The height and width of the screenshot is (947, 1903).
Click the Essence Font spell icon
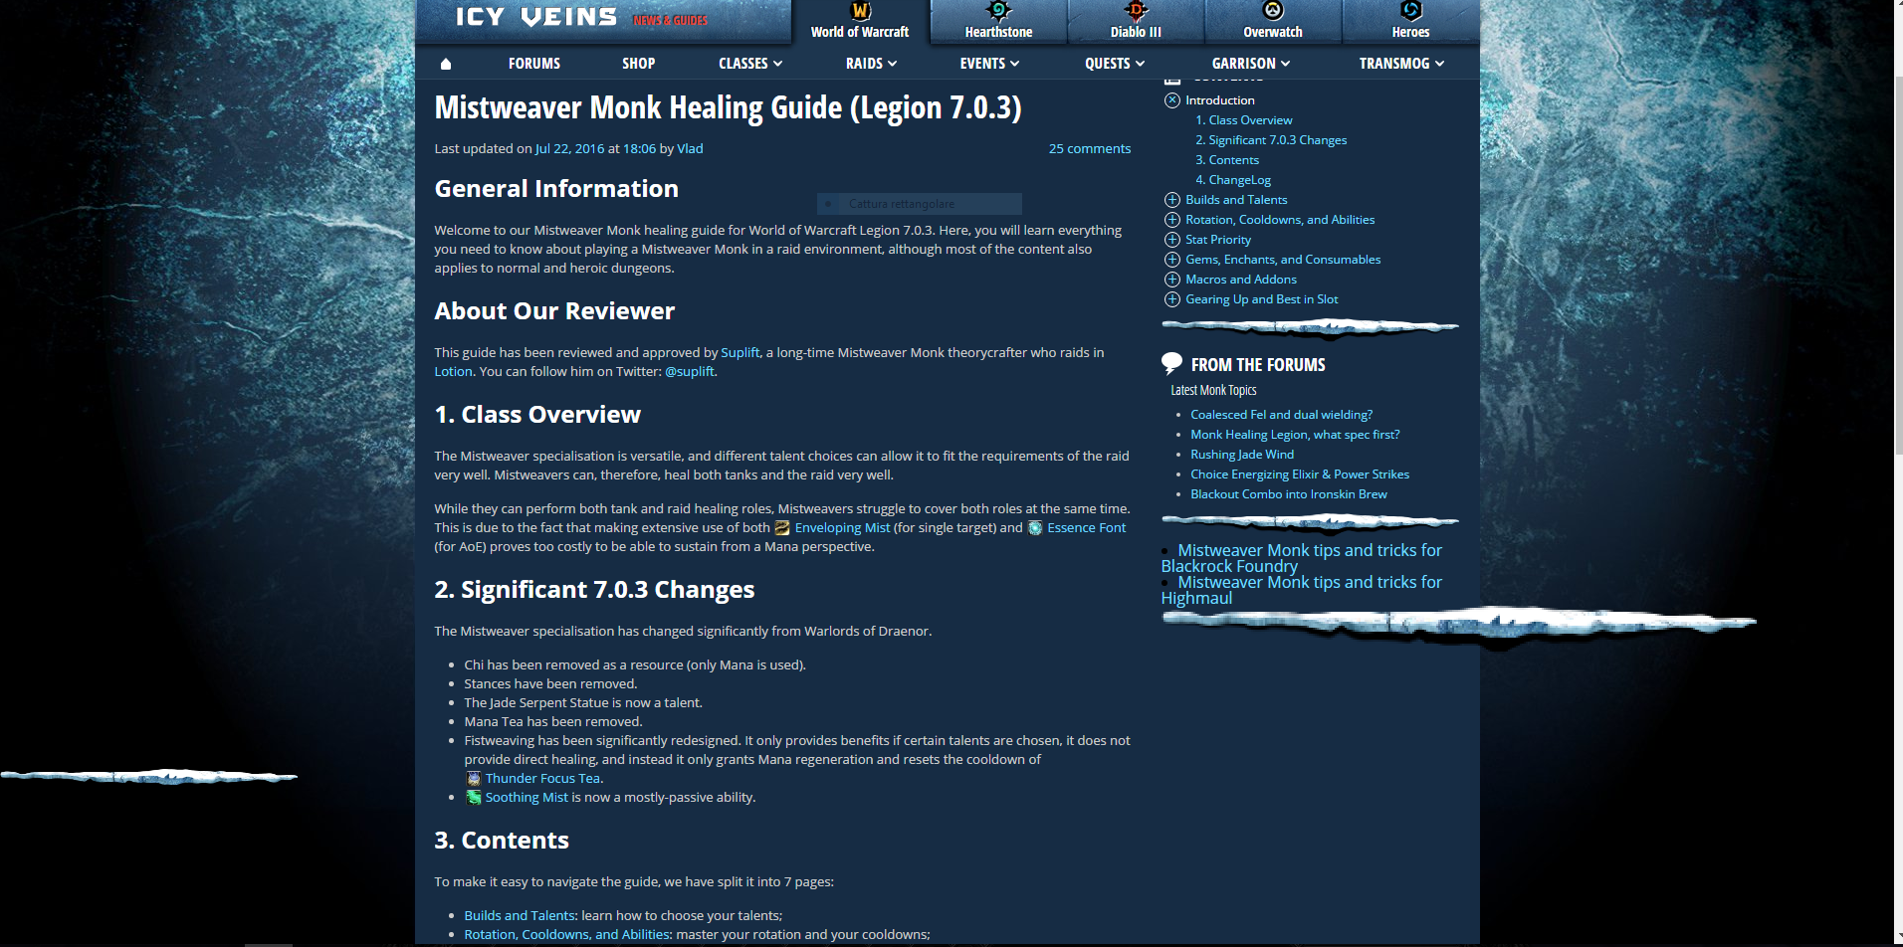[1035, 528]
